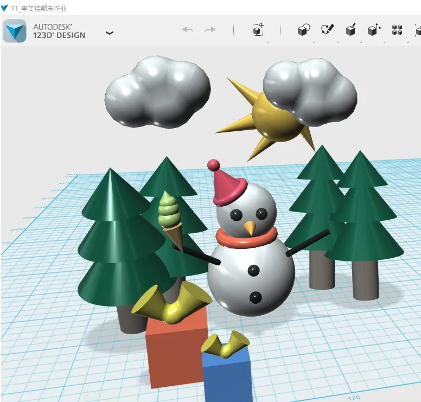This screenshot has width=421, height=402.
Task: Open the Sketch tool menu
Action: pos(327,30)
